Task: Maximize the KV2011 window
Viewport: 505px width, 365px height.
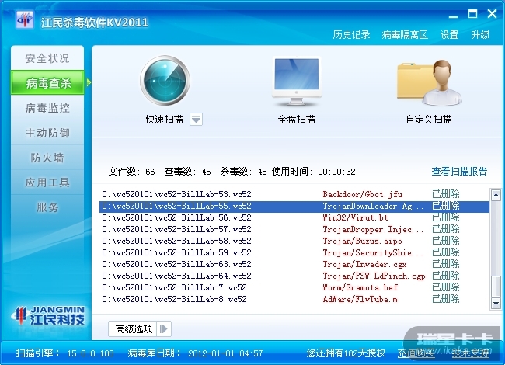Action: coord(472,14)
